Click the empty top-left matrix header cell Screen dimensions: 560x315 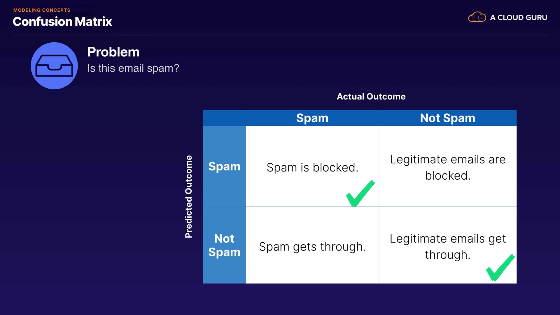[224, 118]
